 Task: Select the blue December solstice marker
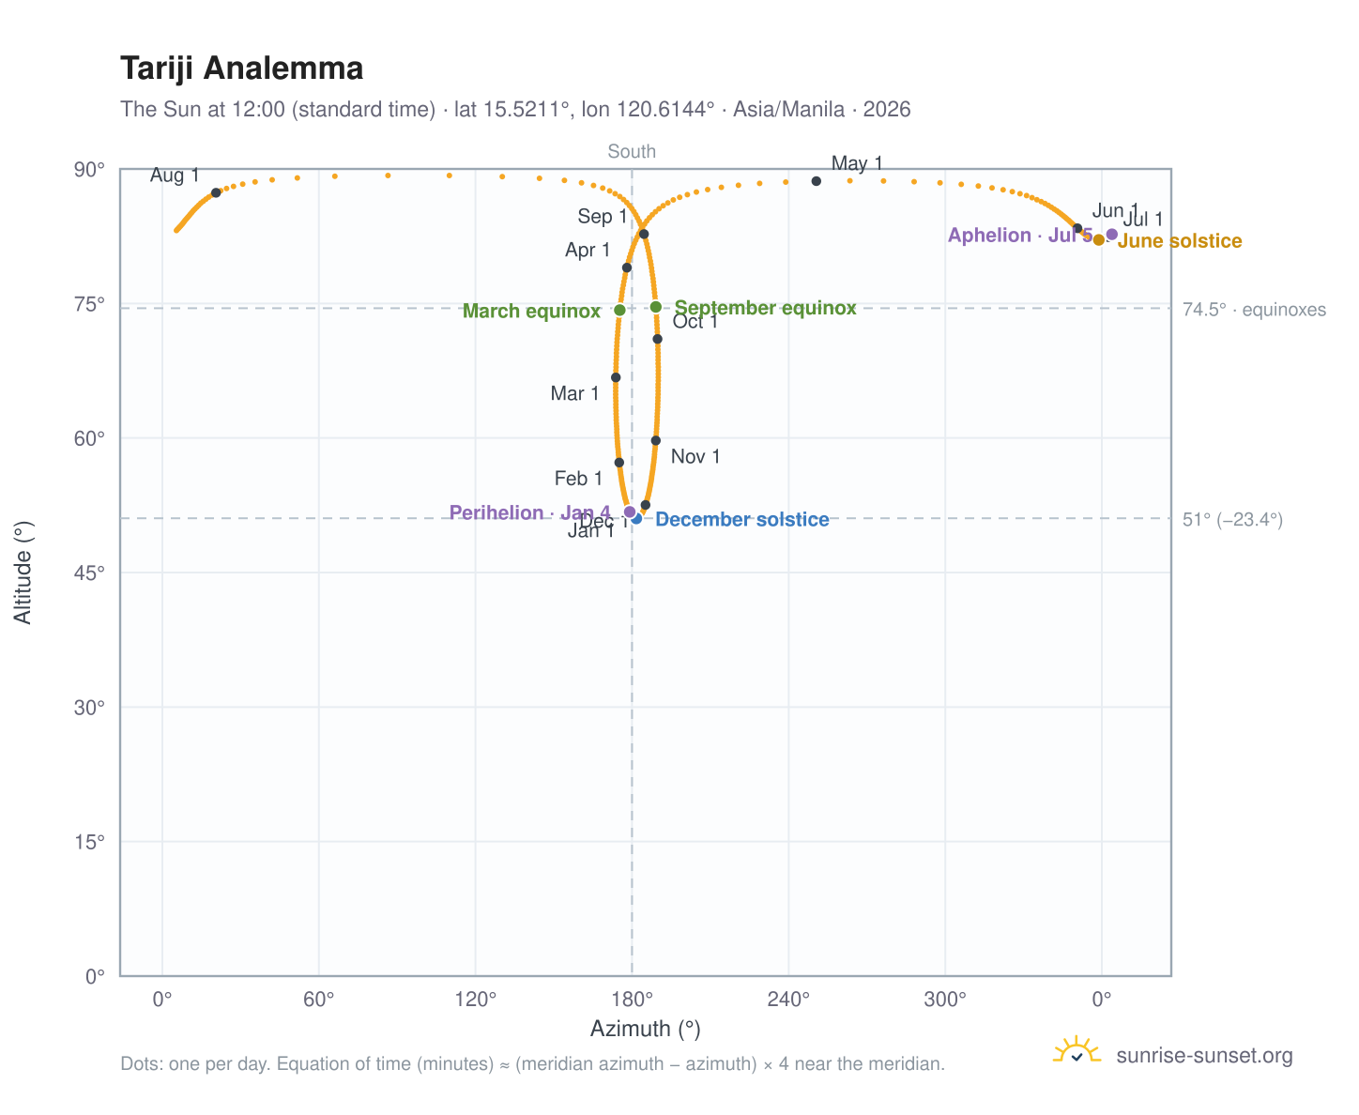coord(636,518)
